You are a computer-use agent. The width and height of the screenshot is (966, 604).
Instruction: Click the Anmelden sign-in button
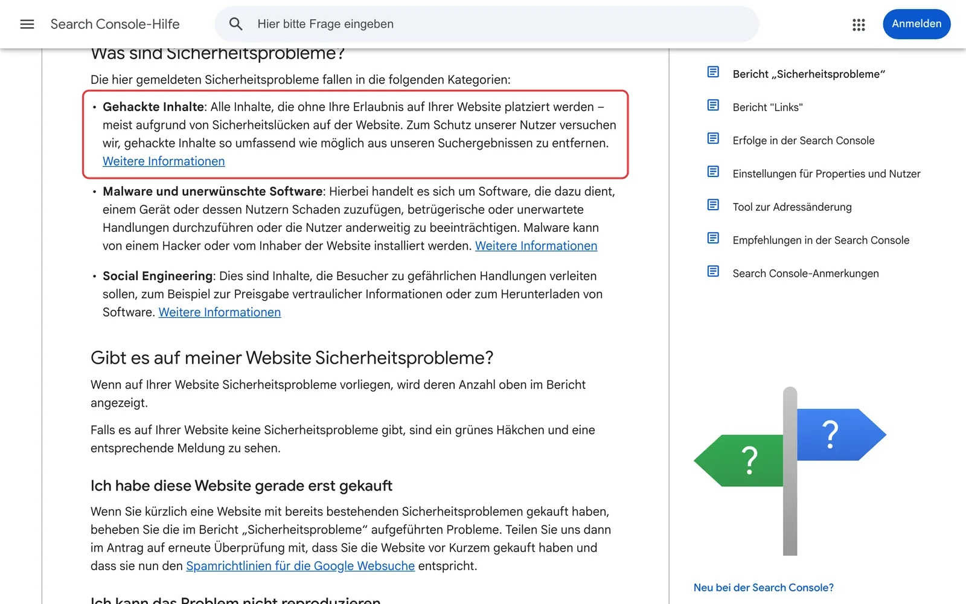(x=916, y=24)
